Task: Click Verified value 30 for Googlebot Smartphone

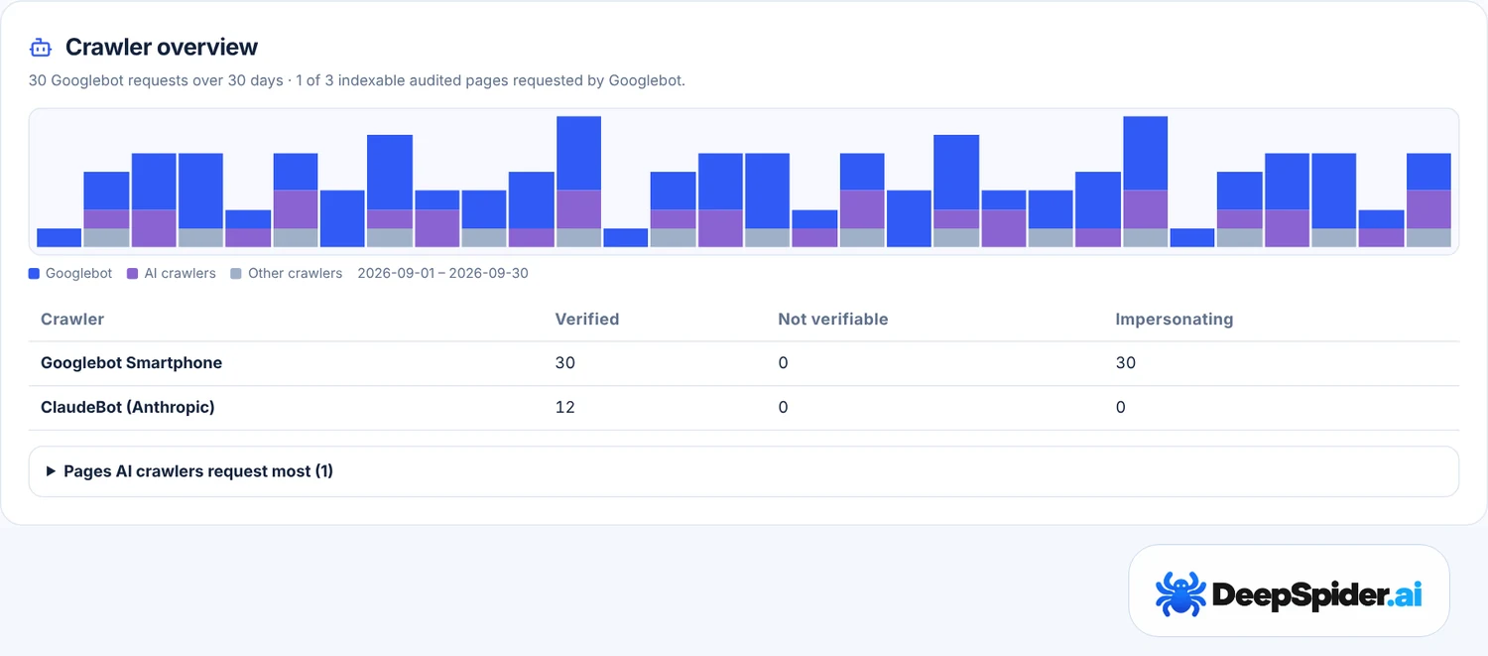Action: point(565,363)
